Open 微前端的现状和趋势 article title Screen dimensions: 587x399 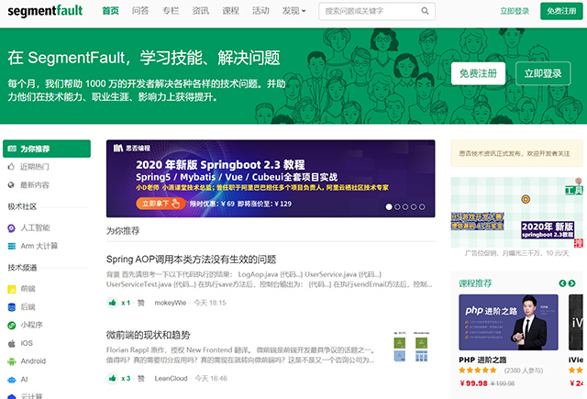[149, 335]
